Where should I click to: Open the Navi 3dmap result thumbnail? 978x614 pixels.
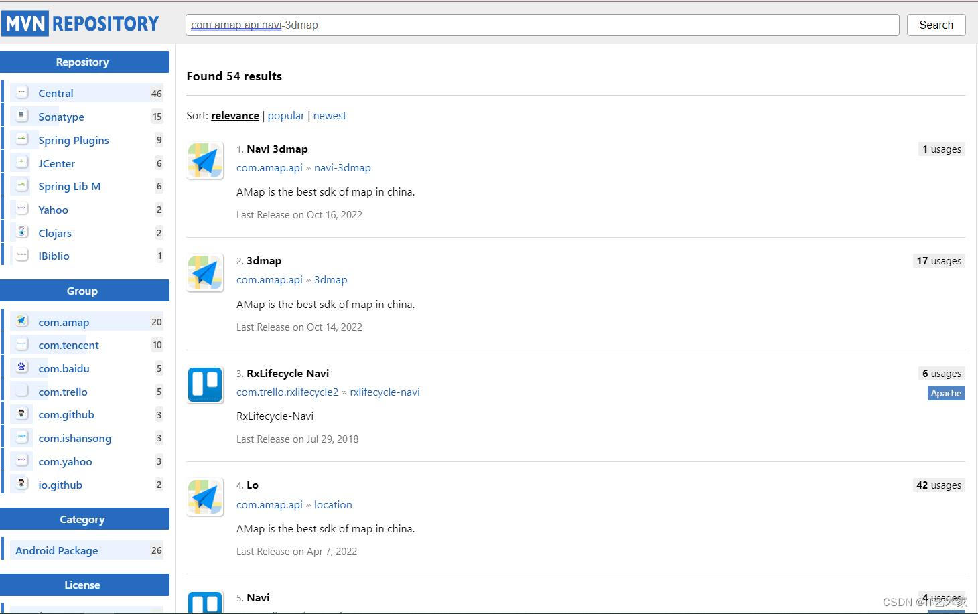[205, 161]
